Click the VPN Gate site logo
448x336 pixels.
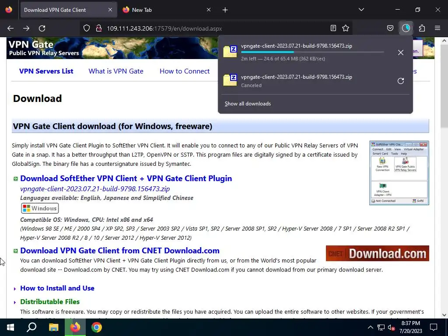pyautogui.click(x=44, y=48)
